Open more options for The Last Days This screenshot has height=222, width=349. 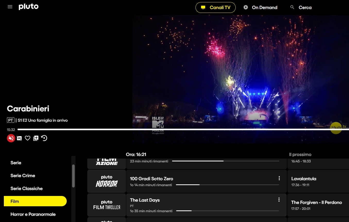pyautogui.click(x=279, y=200)
